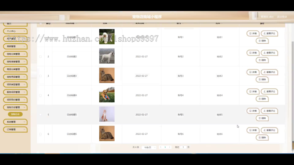Open 查看评论 for the 账号1 row

pos(269,34)
